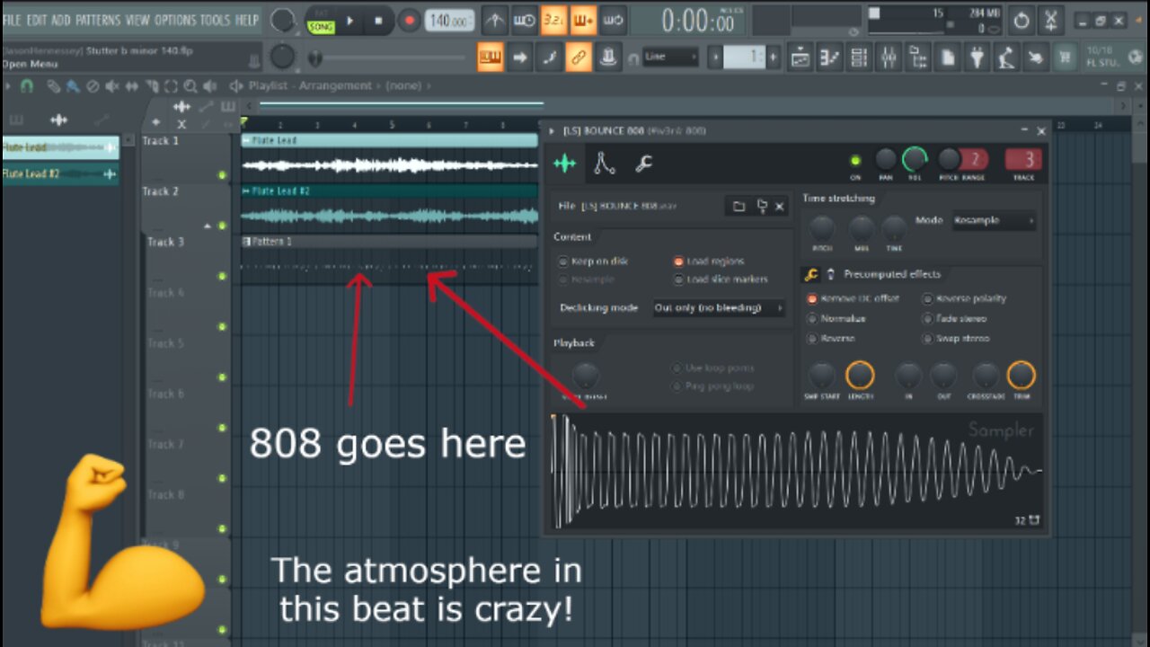1150x647 pixels.
Task: Click the one-click audio recording scissors icon
Action: coord(1052,20)
